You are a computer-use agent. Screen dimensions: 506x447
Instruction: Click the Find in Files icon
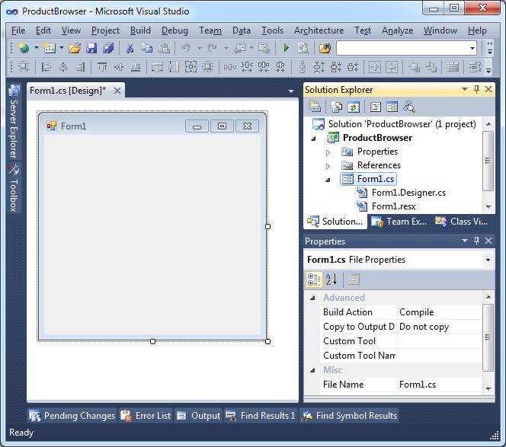[x=325, y=49]
